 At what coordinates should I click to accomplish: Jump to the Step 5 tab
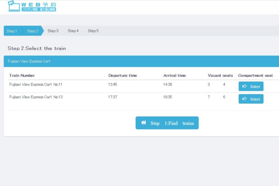(x=93, y=31)
